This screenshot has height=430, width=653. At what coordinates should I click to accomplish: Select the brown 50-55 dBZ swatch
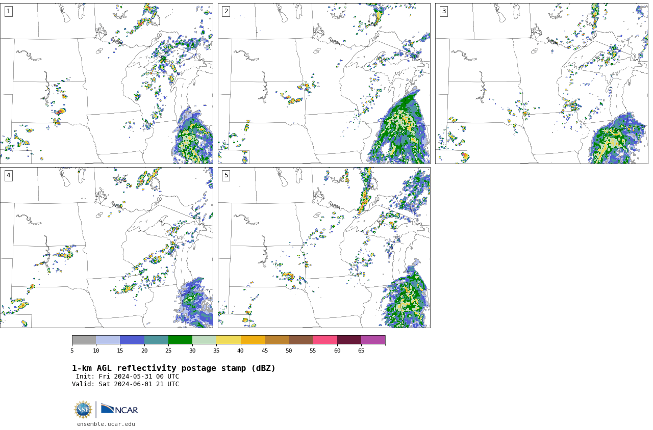tap(301, 340)
